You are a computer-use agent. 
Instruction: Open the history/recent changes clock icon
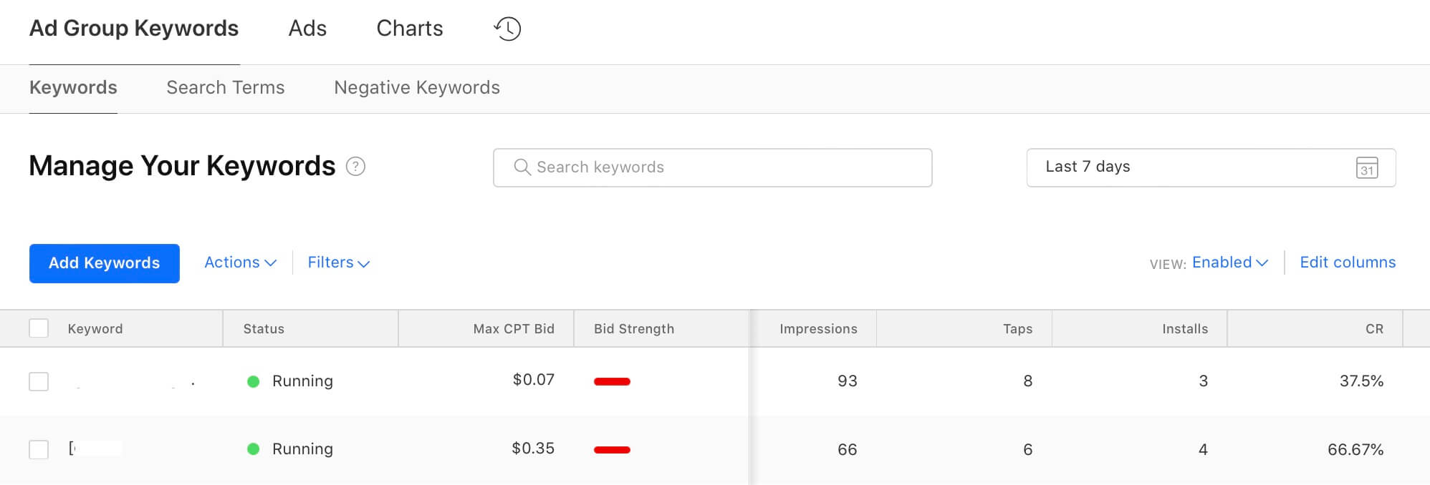tap(508, 29)
